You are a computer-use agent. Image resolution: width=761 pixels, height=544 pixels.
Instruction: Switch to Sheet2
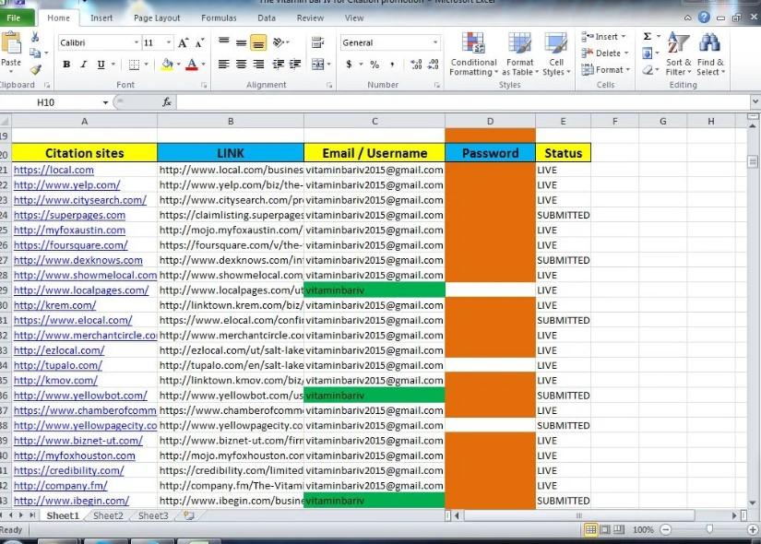pos(107,515)
